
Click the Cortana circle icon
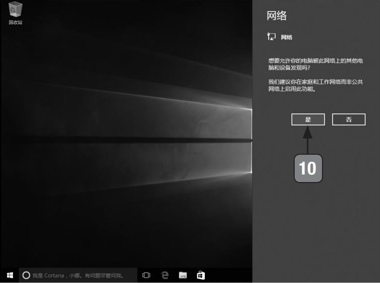(x=26, y=275)
